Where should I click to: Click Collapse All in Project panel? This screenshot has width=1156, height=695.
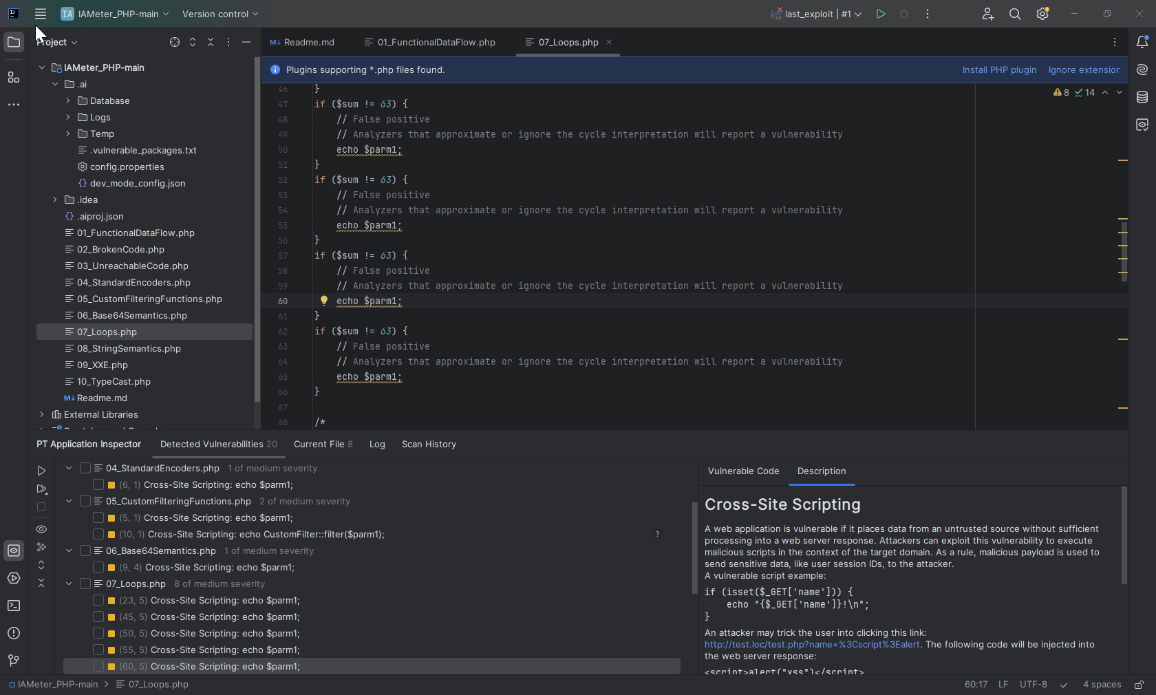pyautogui.click(x=211, y=43)
